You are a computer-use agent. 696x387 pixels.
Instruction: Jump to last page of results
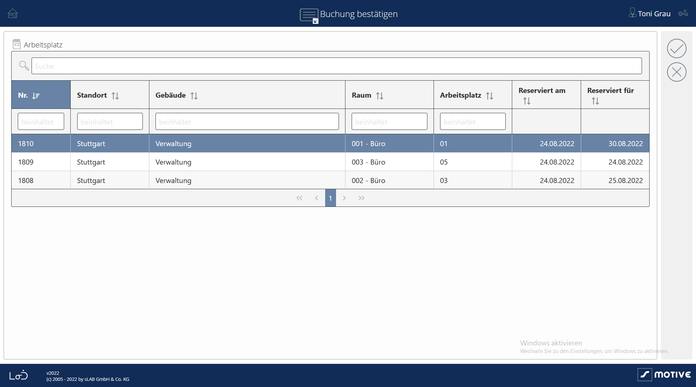[361, 198]
